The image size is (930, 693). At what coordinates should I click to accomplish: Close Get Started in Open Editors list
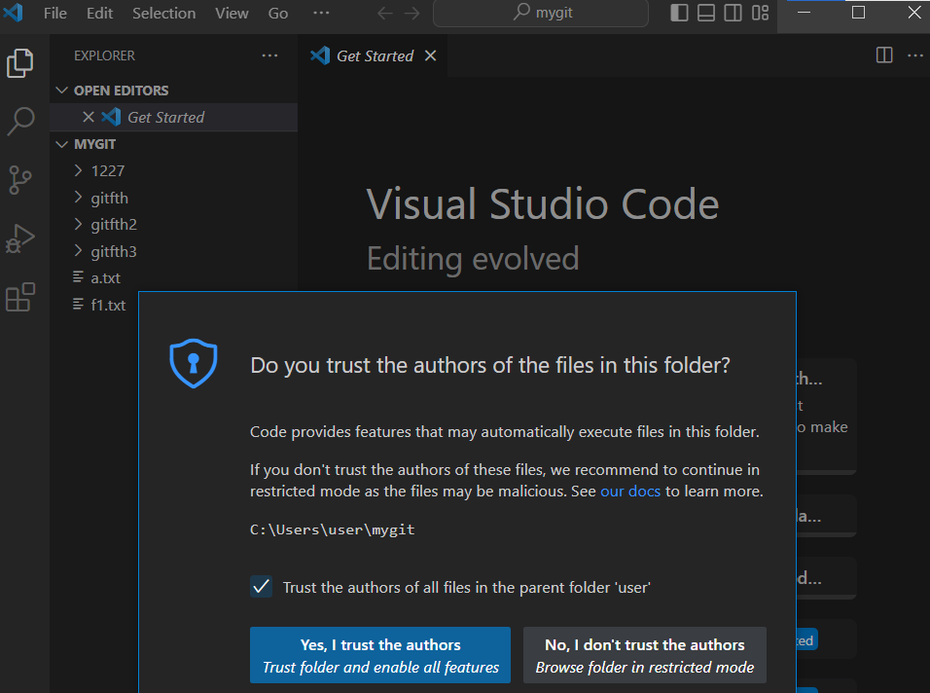[89, 117]
